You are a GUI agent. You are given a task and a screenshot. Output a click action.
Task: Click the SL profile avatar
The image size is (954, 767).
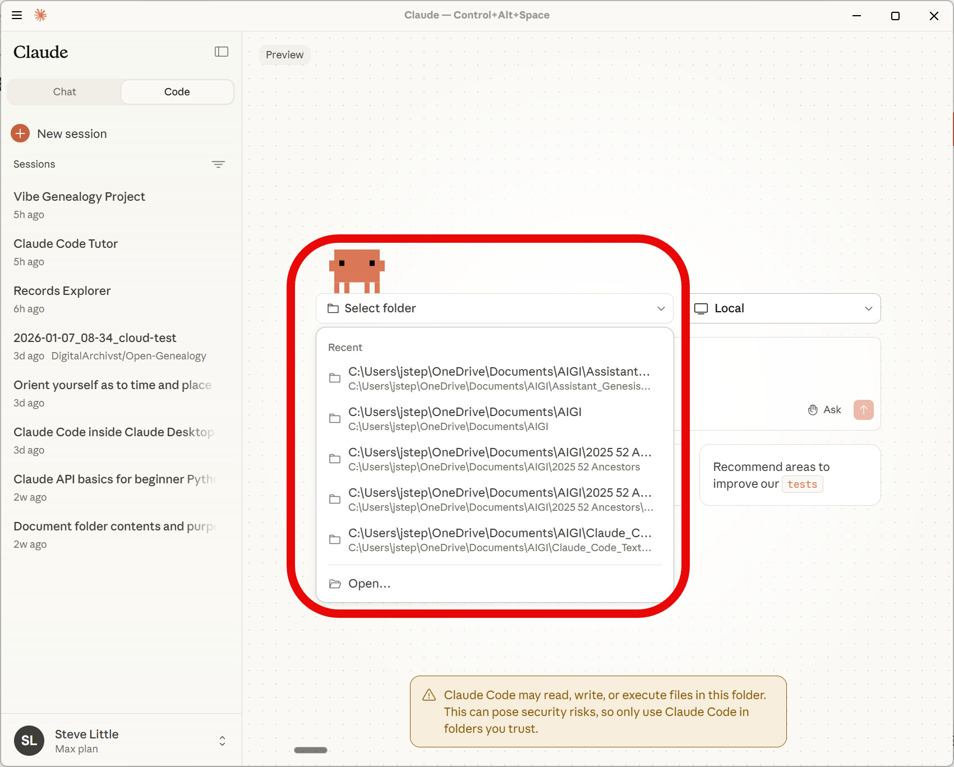coord(29,741)
